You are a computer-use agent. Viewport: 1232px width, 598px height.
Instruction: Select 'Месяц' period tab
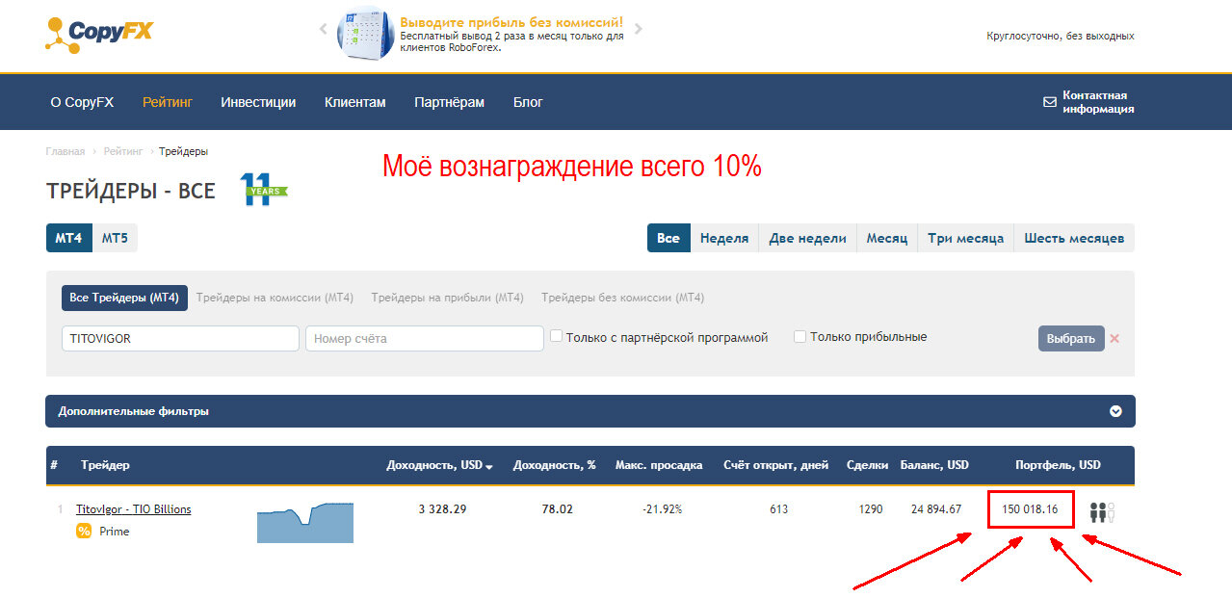887,238
